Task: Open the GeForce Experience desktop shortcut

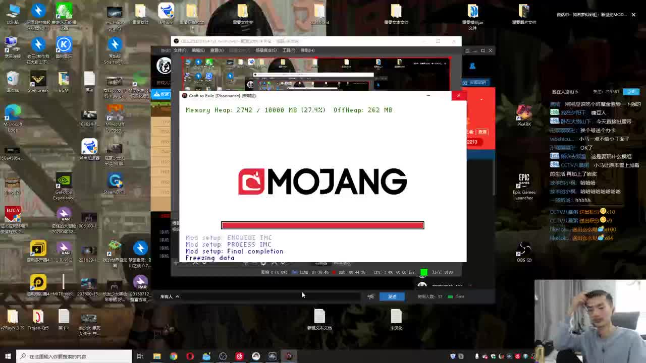Action: pos(64,187)
